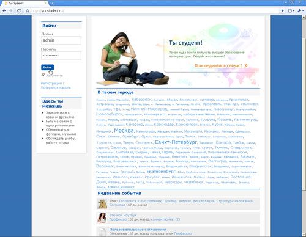
Task: Select the city Оренбург
Action: point(130,136)
